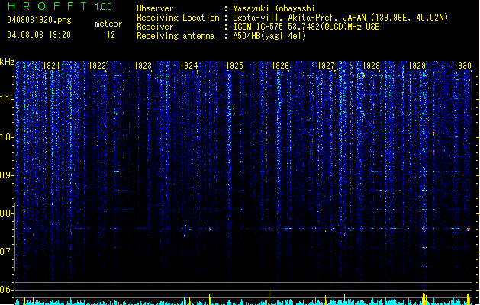Click the tall yellow spike below 1926
480x305 pixels.
[269, 297]
